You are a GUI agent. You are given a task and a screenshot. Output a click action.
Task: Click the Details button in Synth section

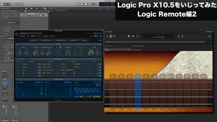point(99,44)
